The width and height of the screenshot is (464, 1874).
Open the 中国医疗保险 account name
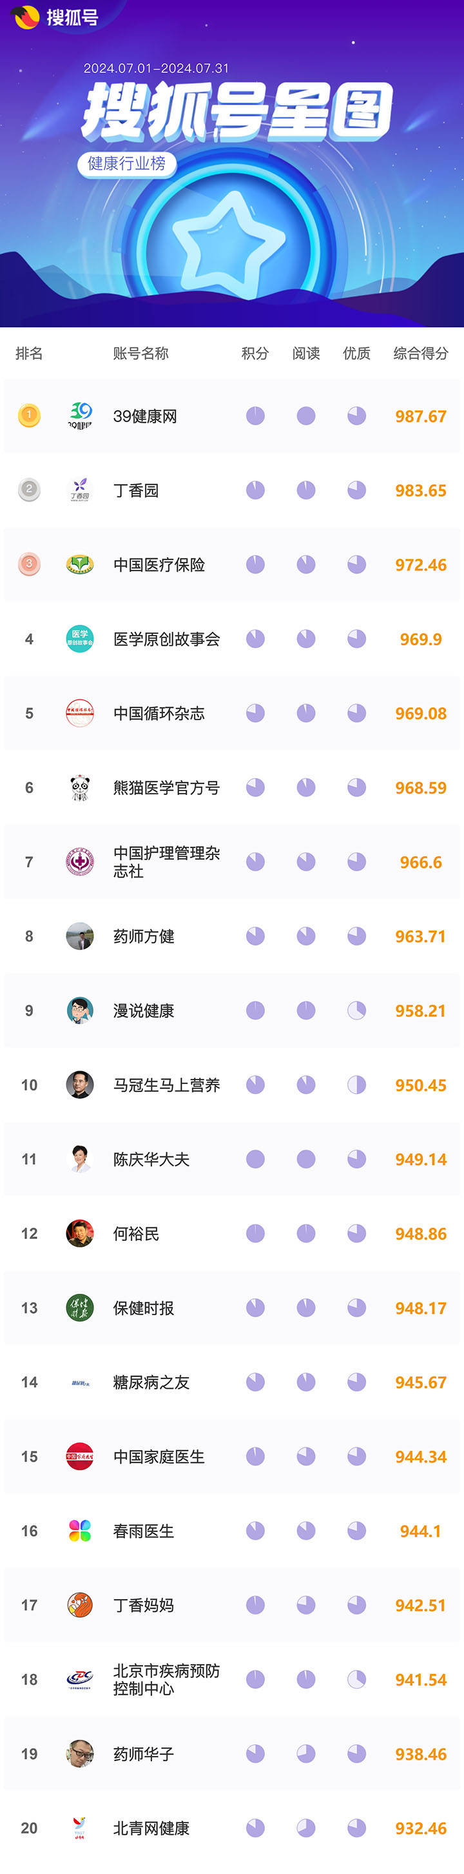(159, 565)
